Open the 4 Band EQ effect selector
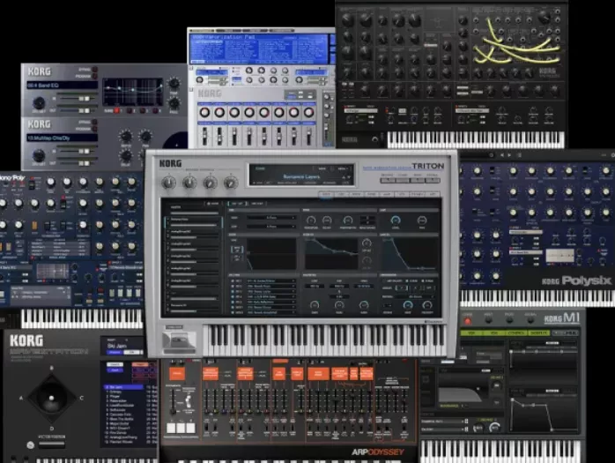615x463 pixels. coord(62,85)
